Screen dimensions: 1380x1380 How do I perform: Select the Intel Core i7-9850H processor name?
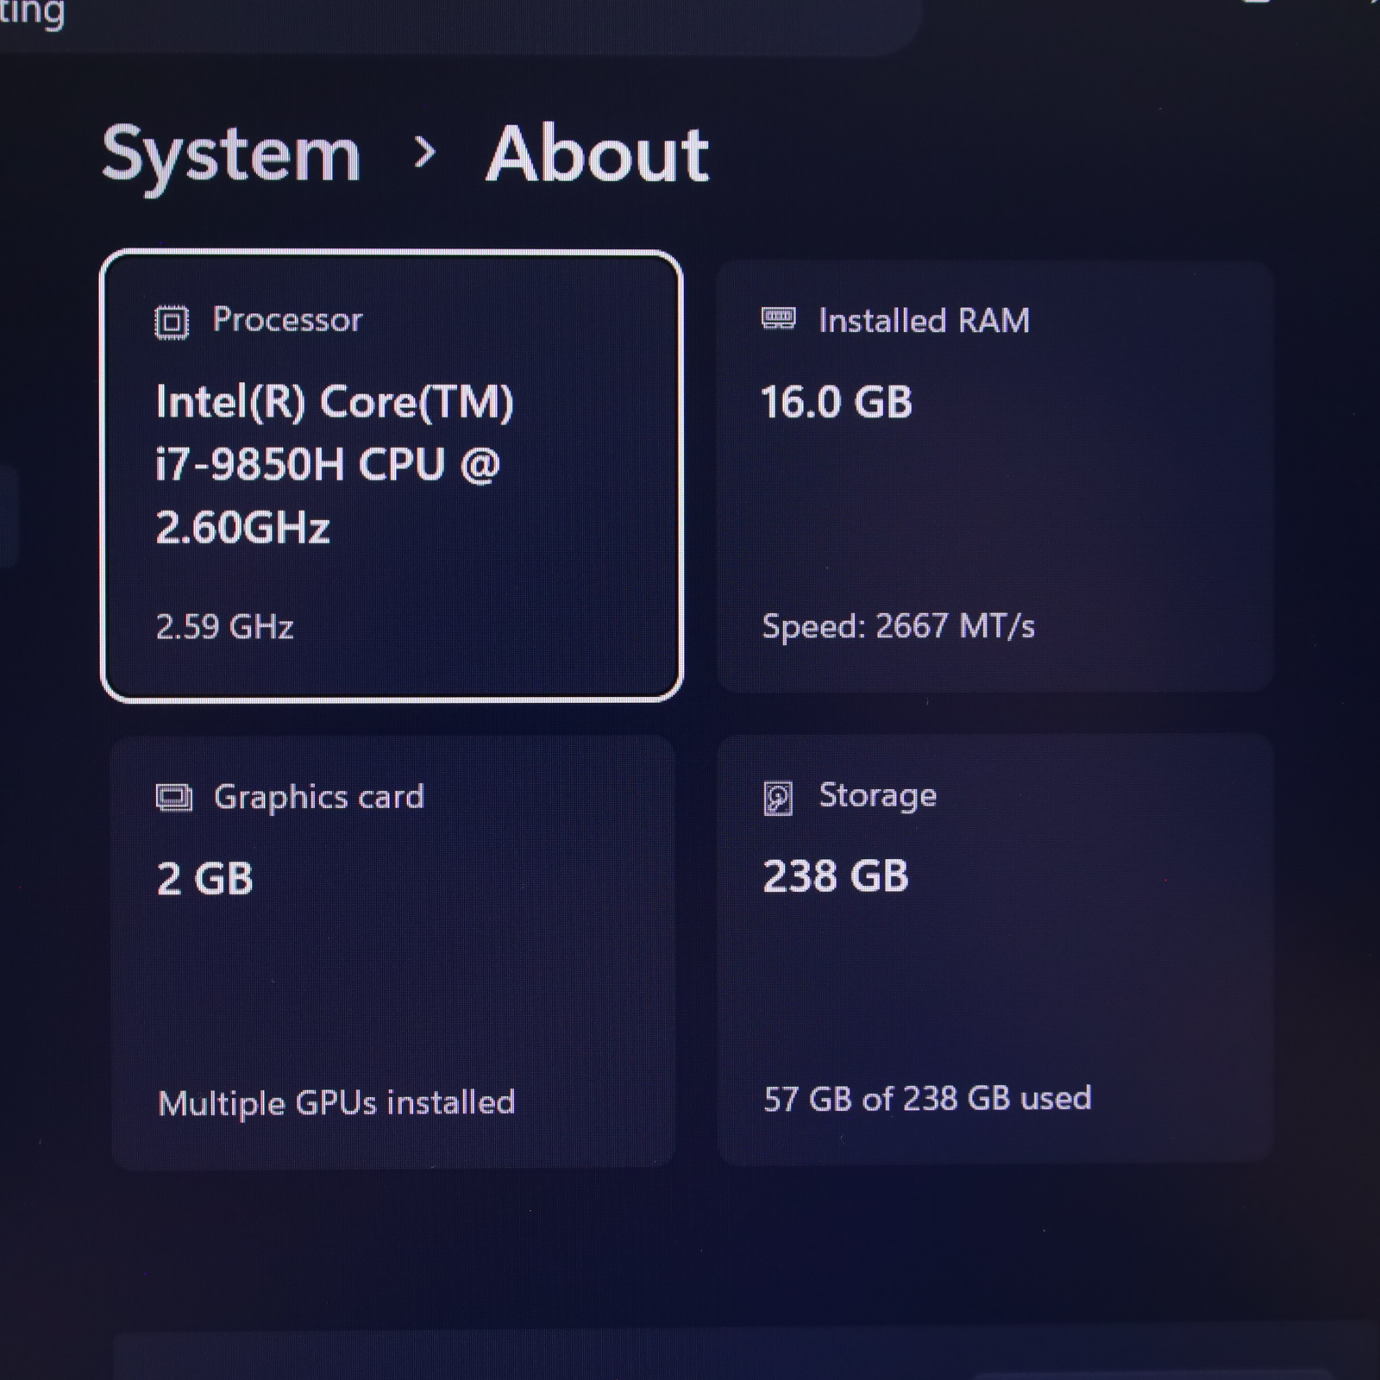click(x=335, y=464)
